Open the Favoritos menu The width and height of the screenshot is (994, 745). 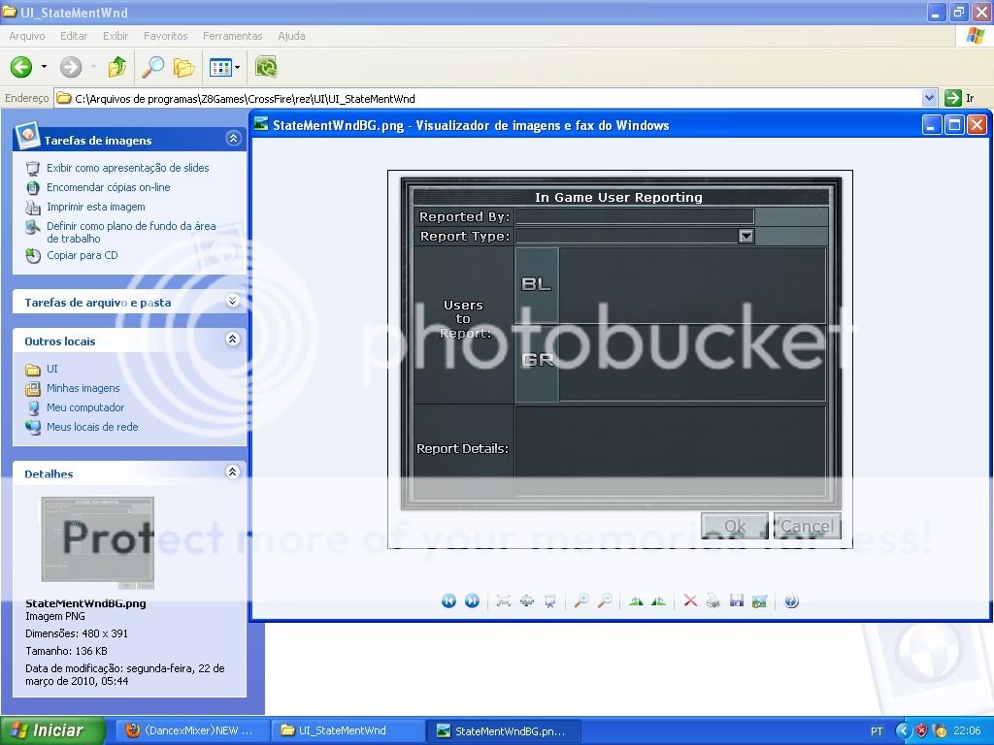166,36
